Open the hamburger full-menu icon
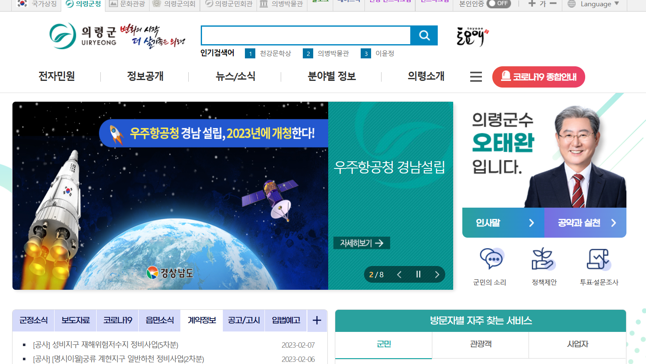646x364 pixels. (476, 77)
